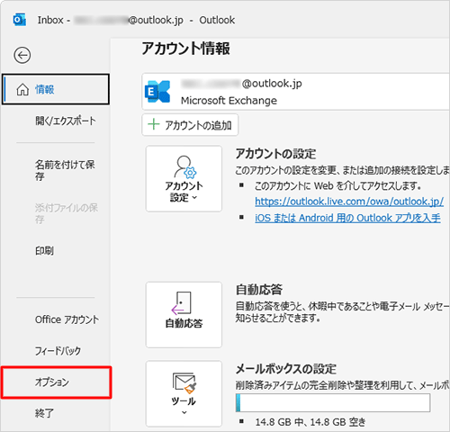Expand the ツール dropdown chevron

[184, 413]
